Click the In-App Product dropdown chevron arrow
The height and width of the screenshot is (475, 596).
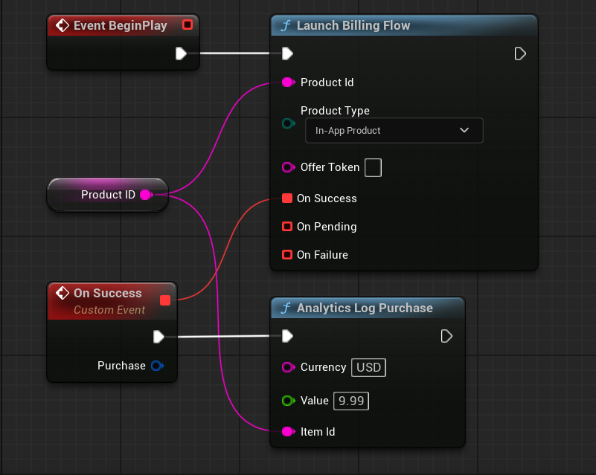464,131
